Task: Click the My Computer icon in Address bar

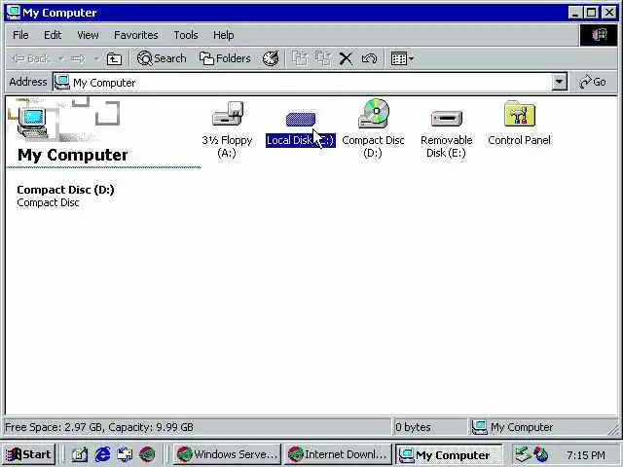Action: [x=62, y=82]
